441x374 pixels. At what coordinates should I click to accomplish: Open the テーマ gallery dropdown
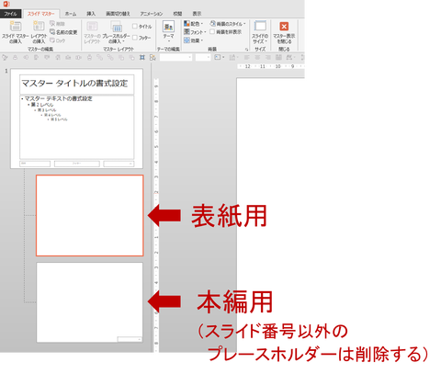click(168, 32)
